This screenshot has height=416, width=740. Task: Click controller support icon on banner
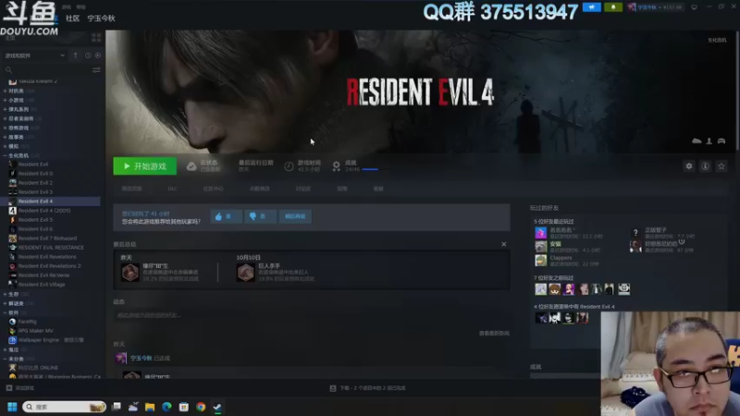coord(721,141)
